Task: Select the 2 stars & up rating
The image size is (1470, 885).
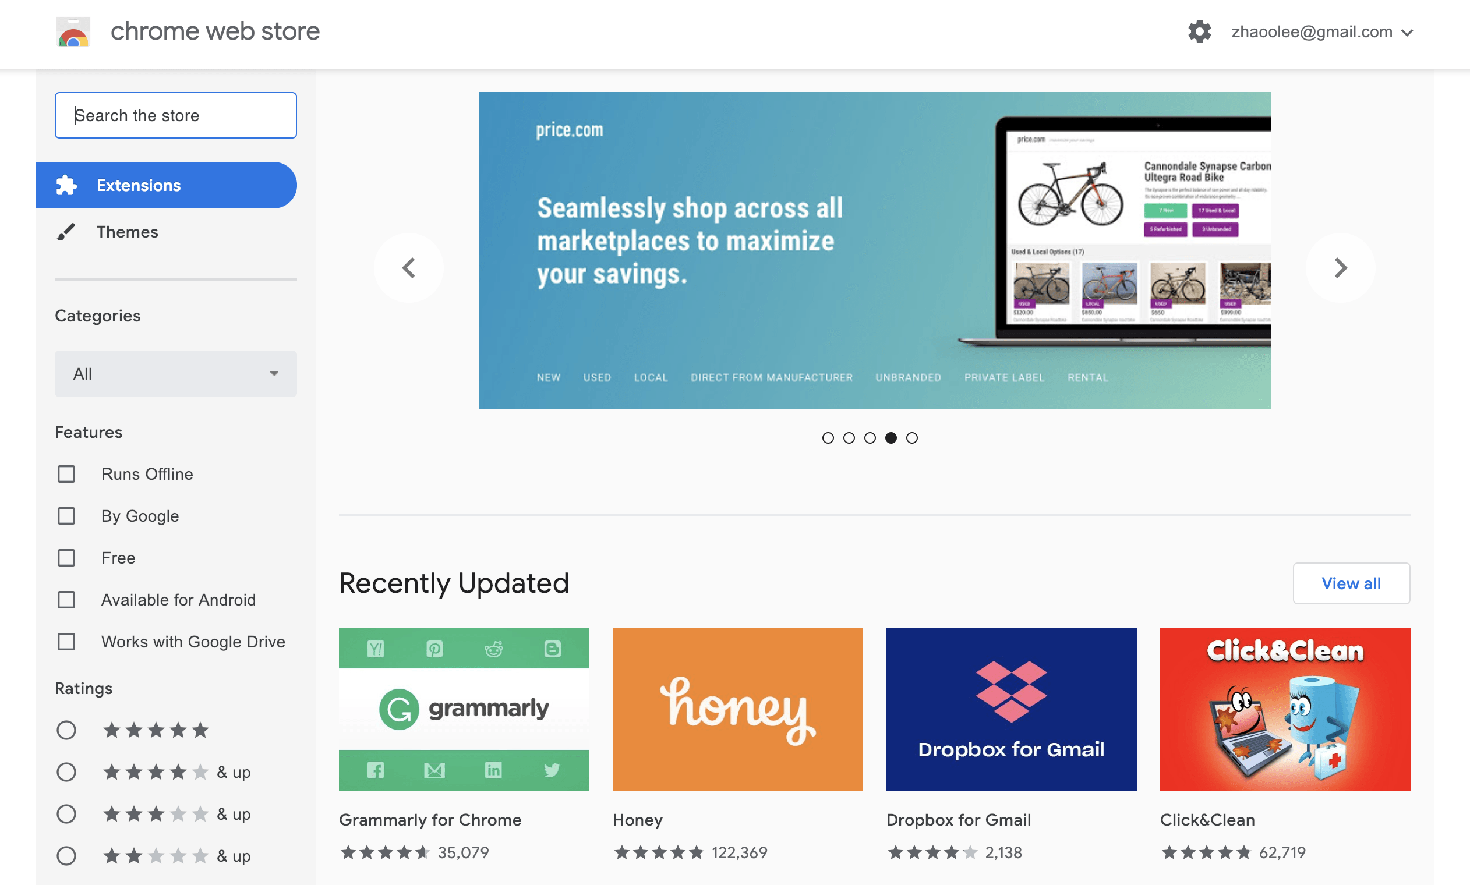Action: tap(66, 856)
